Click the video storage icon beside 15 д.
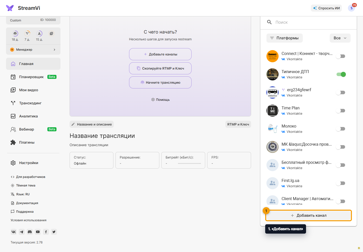This screenshot has height=252, width=363. pos(51,34)
